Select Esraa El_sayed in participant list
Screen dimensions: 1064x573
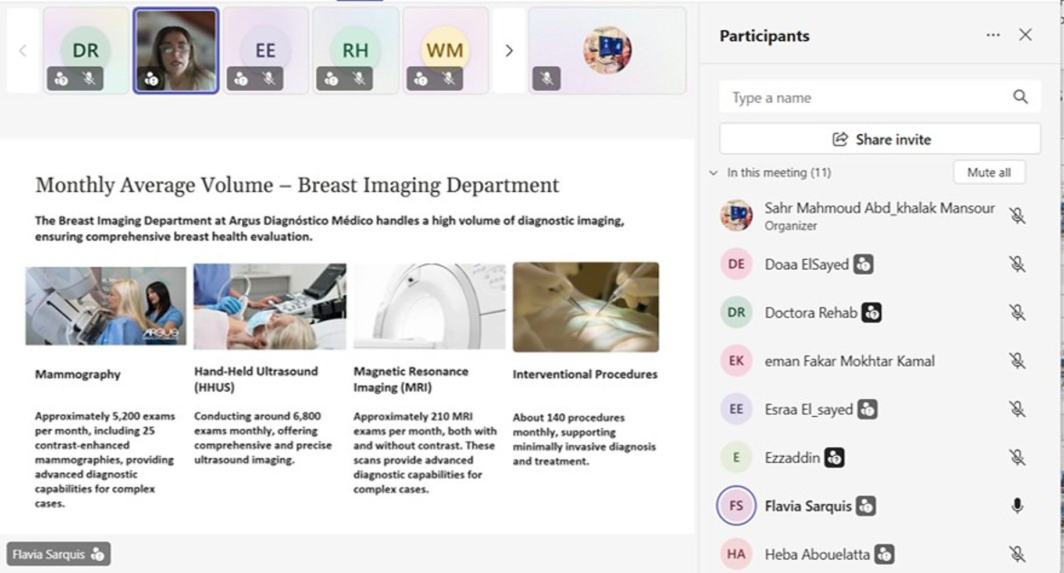point(808,410)
